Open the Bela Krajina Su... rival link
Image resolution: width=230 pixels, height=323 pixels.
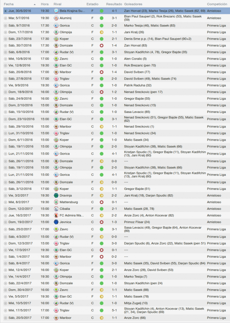(x=72, y=11)
